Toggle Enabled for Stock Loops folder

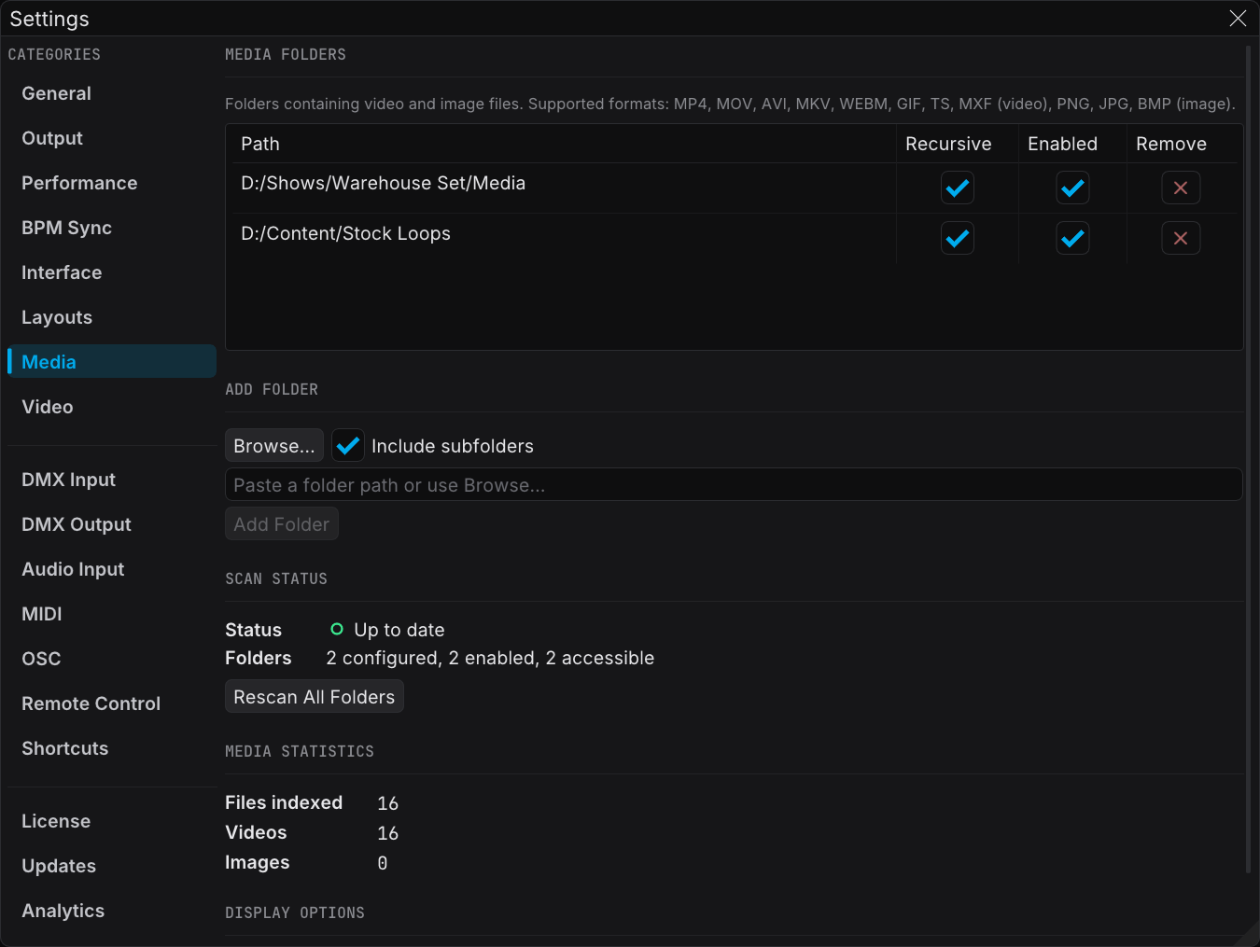1072,238
